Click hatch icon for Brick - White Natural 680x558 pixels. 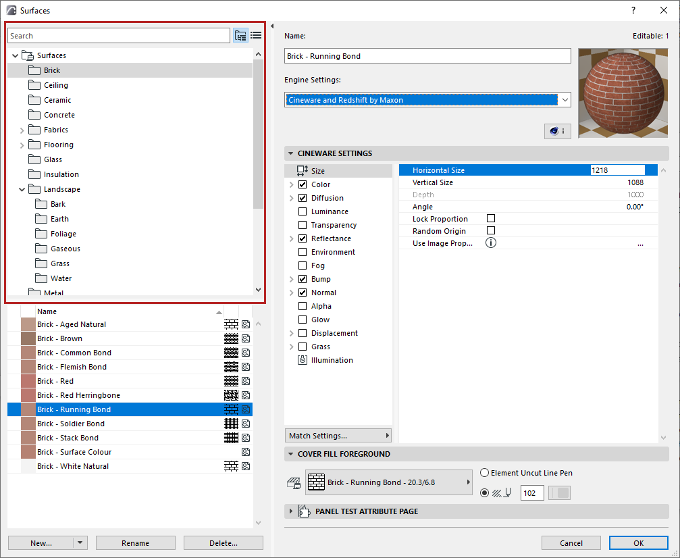click(231, 466)
